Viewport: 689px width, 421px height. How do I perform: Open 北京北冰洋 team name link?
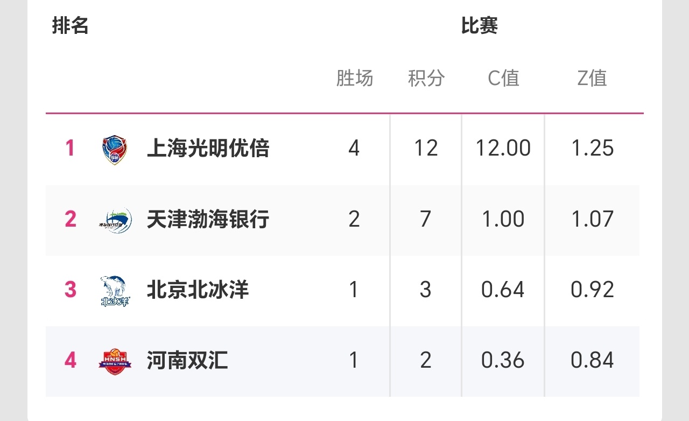tap(198, 290)
